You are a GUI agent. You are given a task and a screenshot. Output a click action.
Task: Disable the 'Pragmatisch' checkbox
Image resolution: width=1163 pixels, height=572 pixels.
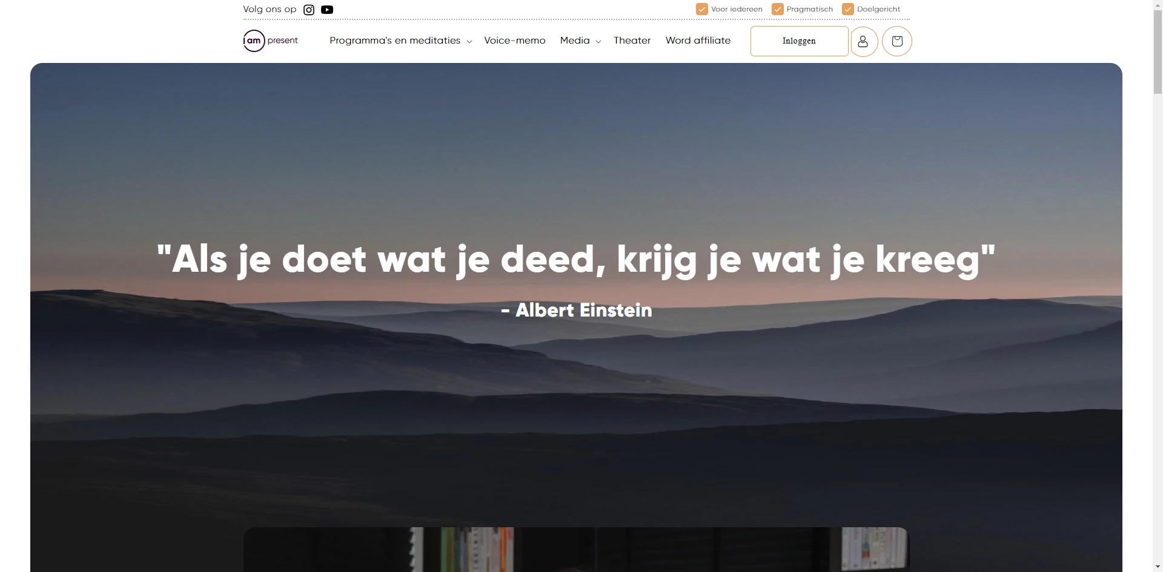[778, 9]
